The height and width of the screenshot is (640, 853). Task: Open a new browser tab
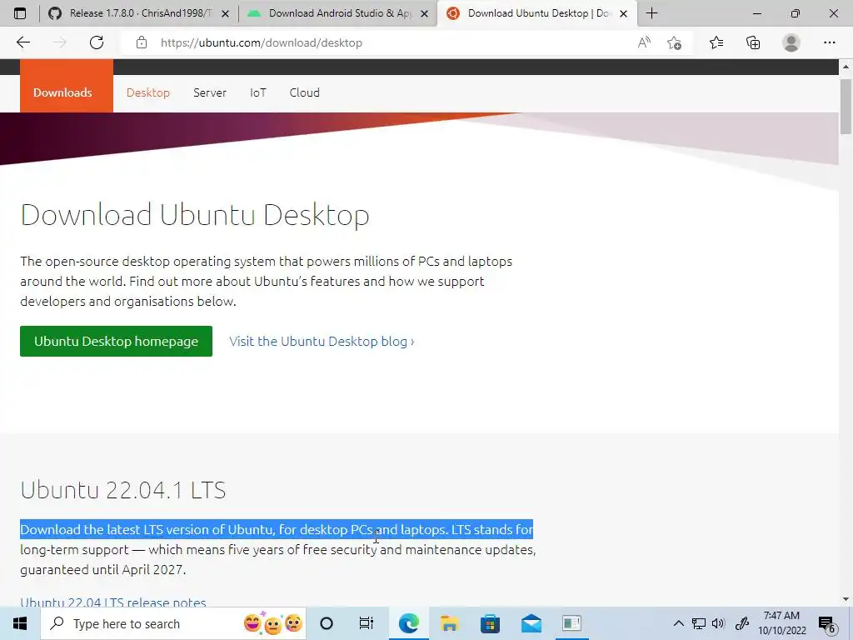pos(651,13)
